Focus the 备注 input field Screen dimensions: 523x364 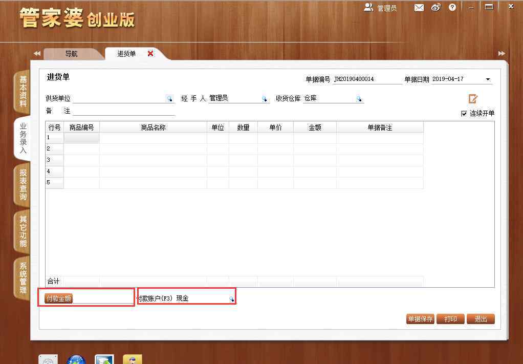tap(124, 111)
